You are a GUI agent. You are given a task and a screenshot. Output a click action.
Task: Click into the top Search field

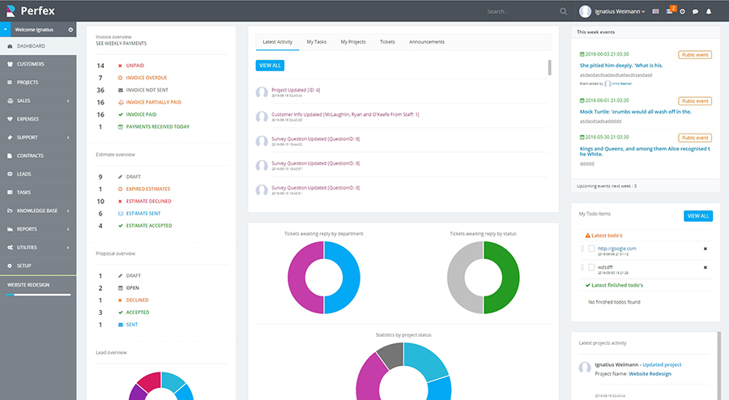pos(520,11)
